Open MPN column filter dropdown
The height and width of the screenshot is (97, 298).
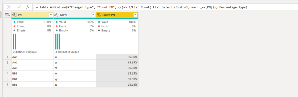[x=93, y=15]
